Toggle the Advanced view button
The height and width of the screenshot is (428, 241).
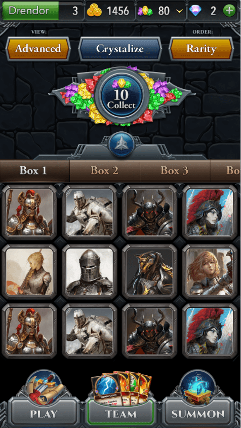pos(38,49)
